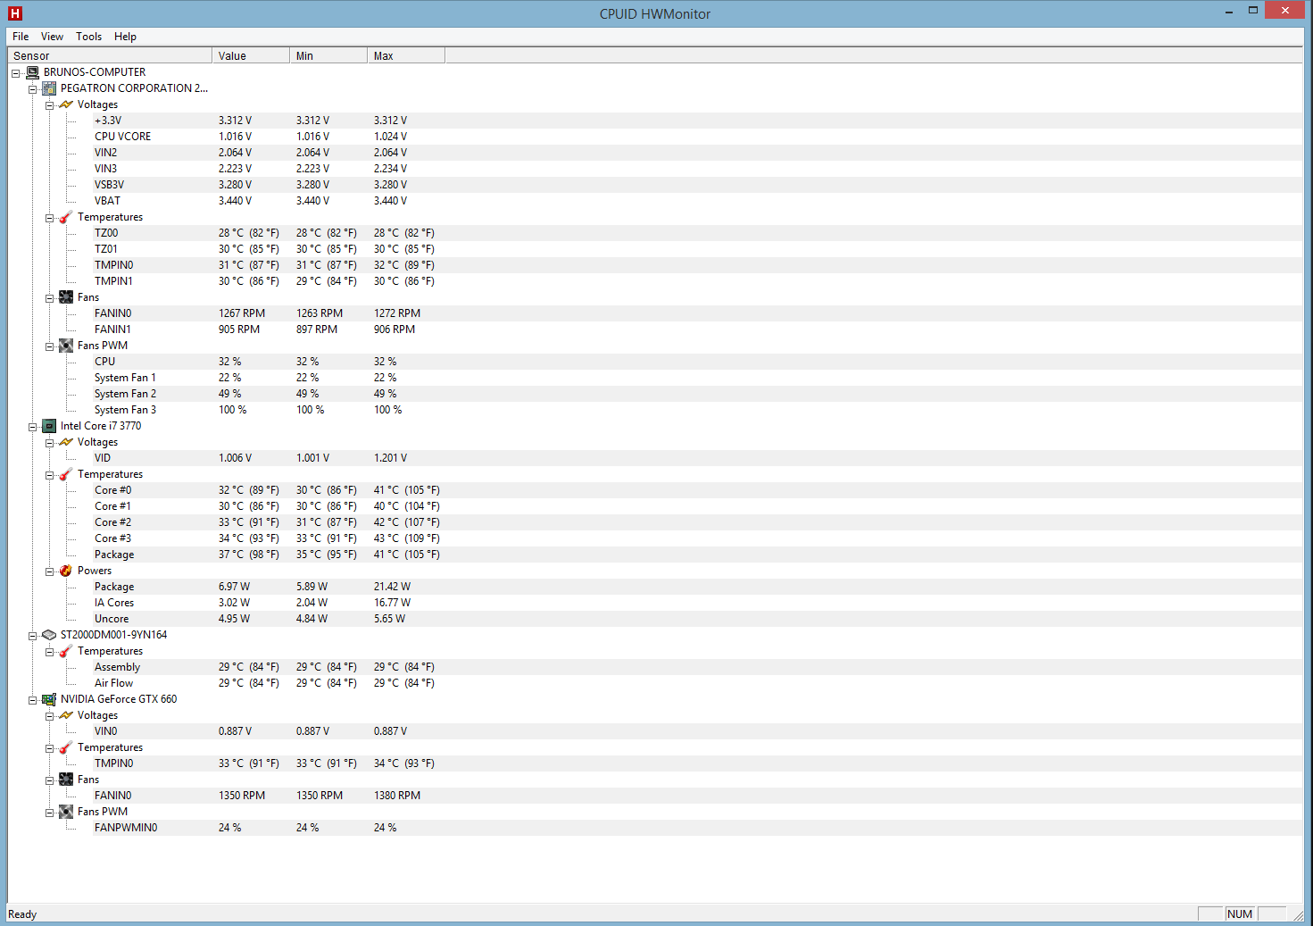Click the Max column header

pyautogui.click(x=406, y=55)
